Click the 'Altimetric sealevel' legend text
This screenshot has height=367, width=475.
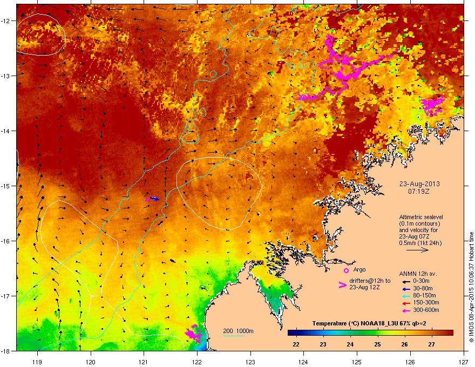[421, 217]
